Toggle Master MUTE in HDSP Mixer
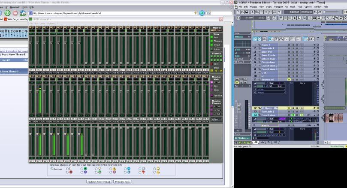Image resolution: width=347 pixels, height=188 pixels. (213, 30)
